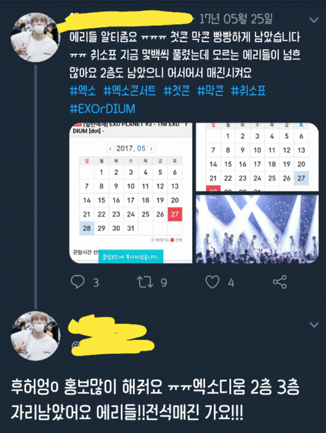Open the #엑소 hashtag

83,91
